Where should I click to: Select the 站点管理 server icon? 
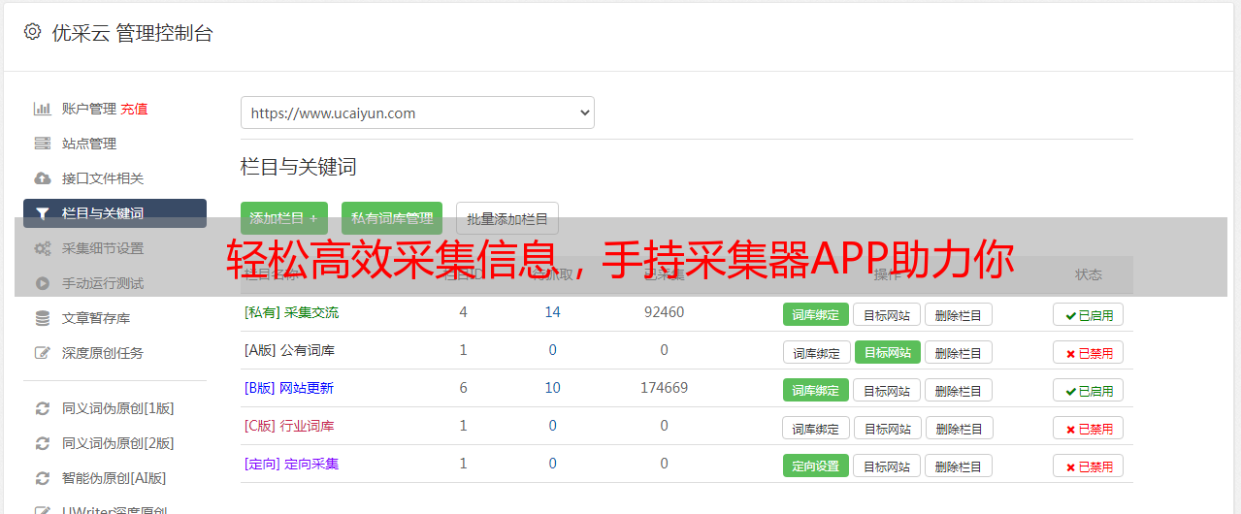pos(42,144)
